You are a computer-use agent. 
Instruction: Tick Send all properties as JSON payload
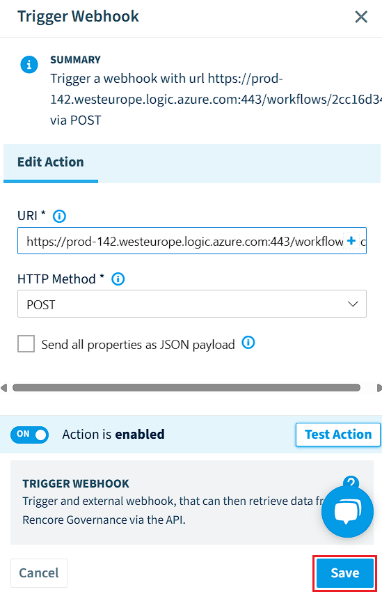(x=26, y=344)
